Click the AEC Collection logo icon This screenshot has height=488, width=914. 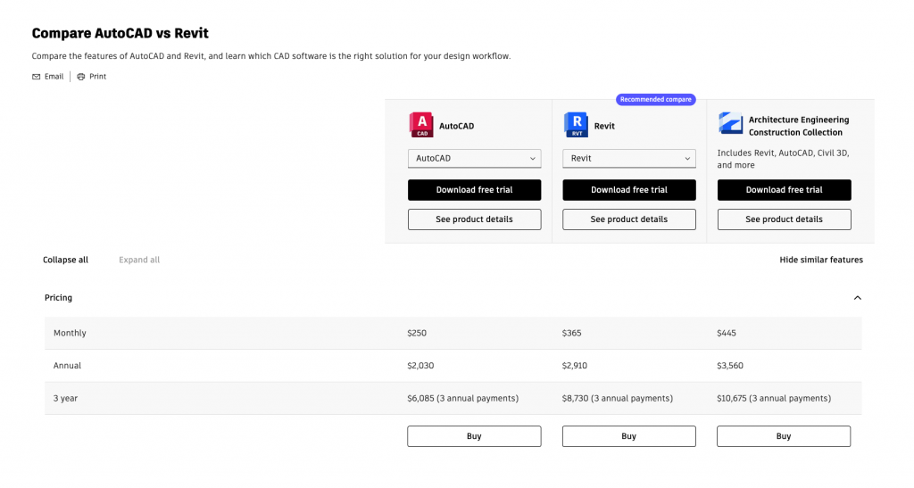(730, 124)
